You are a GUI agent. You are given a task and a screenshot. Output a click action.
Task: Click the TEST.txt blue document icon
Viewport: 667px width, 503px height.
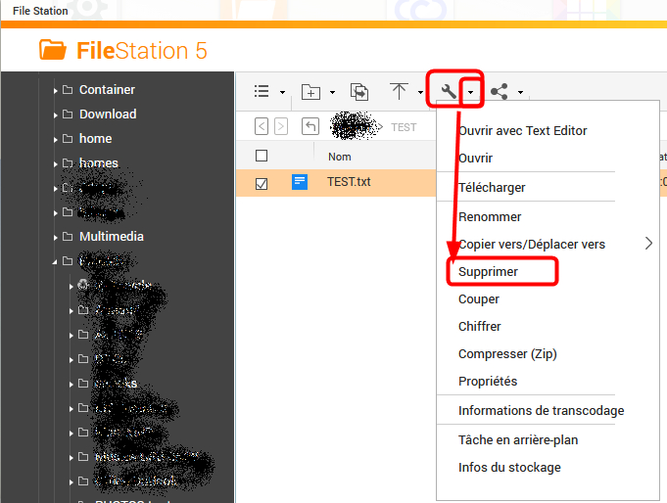pyautogui.click(x=300, y=182)
